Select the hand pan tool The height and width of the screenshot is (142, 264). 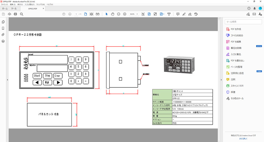coord(112,14)
